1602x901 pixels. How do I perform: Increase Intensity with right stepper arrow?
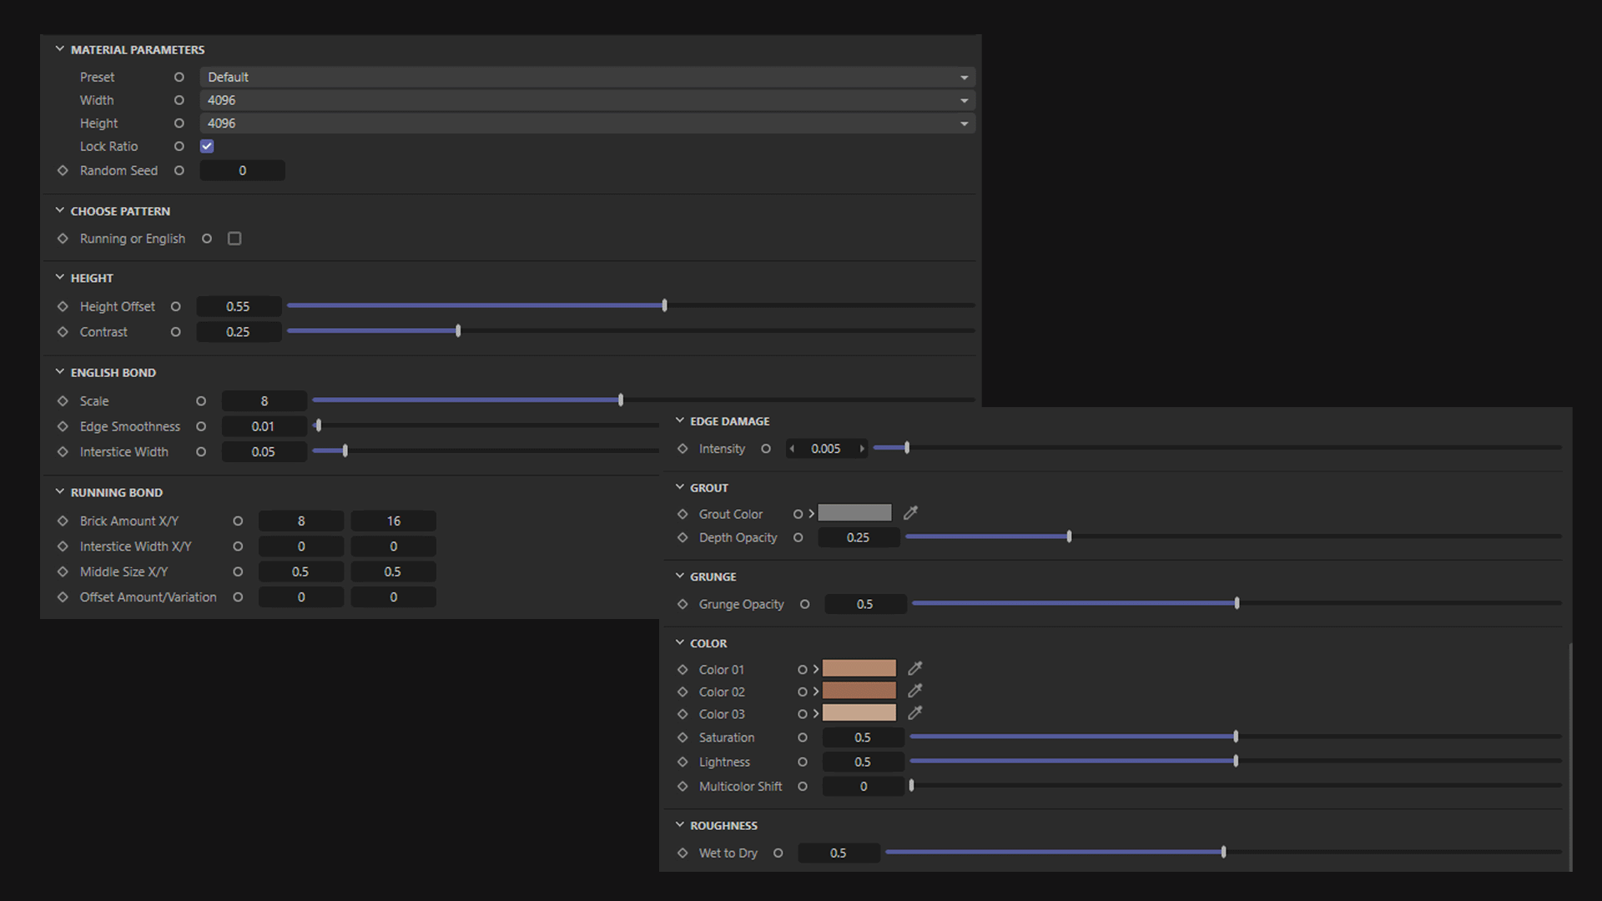click(x=862, y=448)
